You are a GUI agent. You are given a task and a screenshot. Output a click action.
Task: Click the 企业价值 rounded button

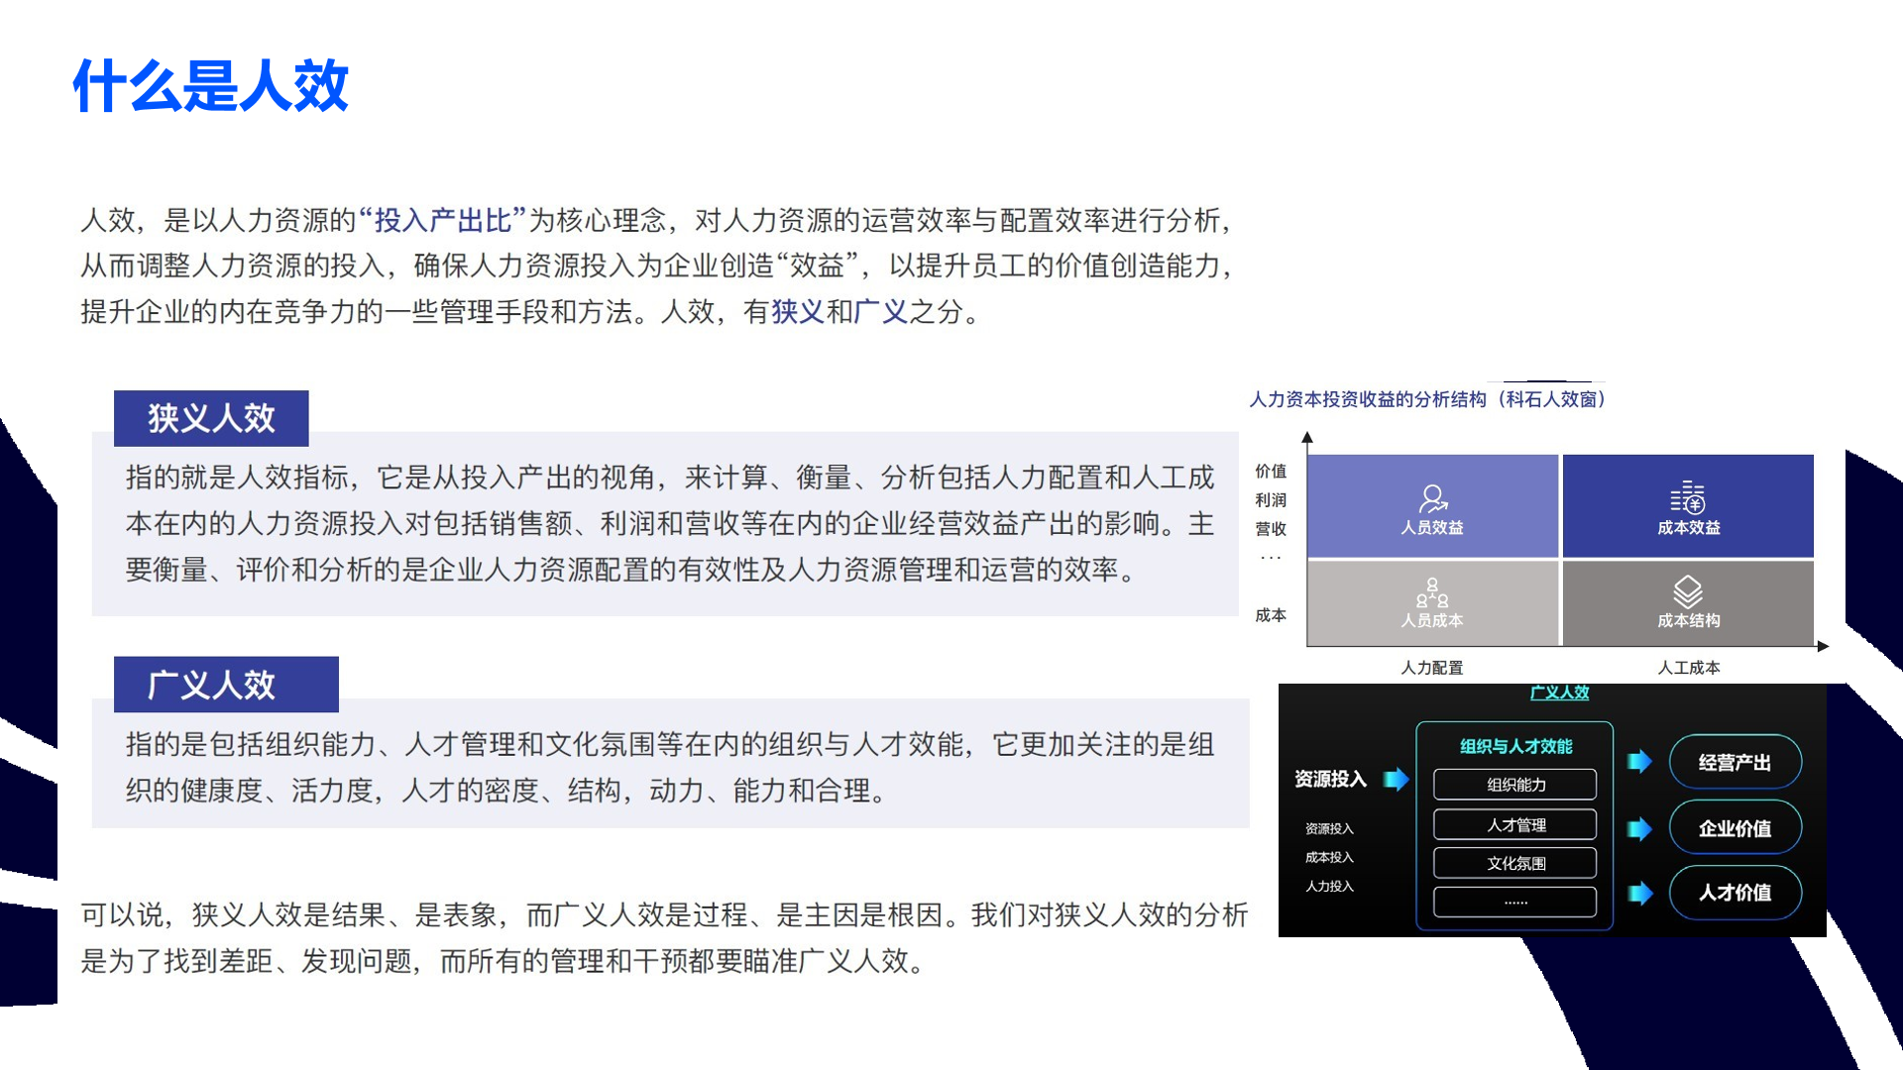click(x=1735, y=828)
